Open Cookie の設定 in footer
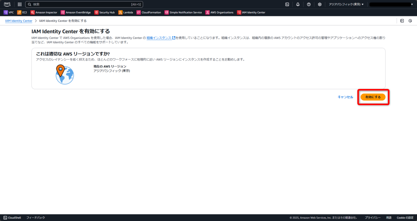The width and height of the screenshot is (417, 221). click(405, 218)
